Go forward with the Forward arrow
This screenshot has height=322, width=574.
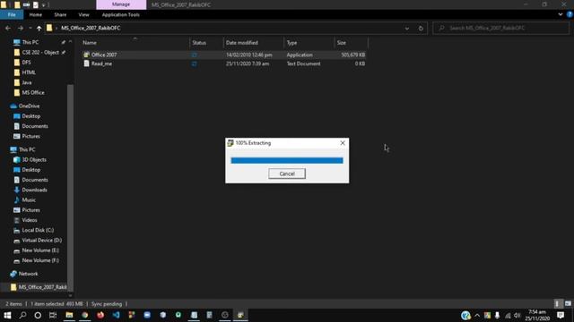click(20, 28)
